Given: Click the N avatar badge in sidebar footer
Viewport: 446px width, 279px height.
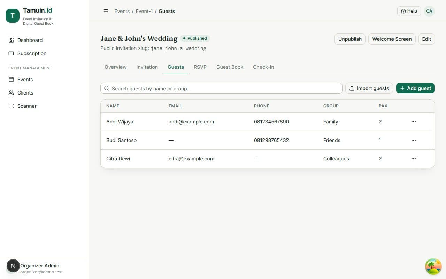Looking at the screenshot, I should pyautogui.click(x=13, y=266).
